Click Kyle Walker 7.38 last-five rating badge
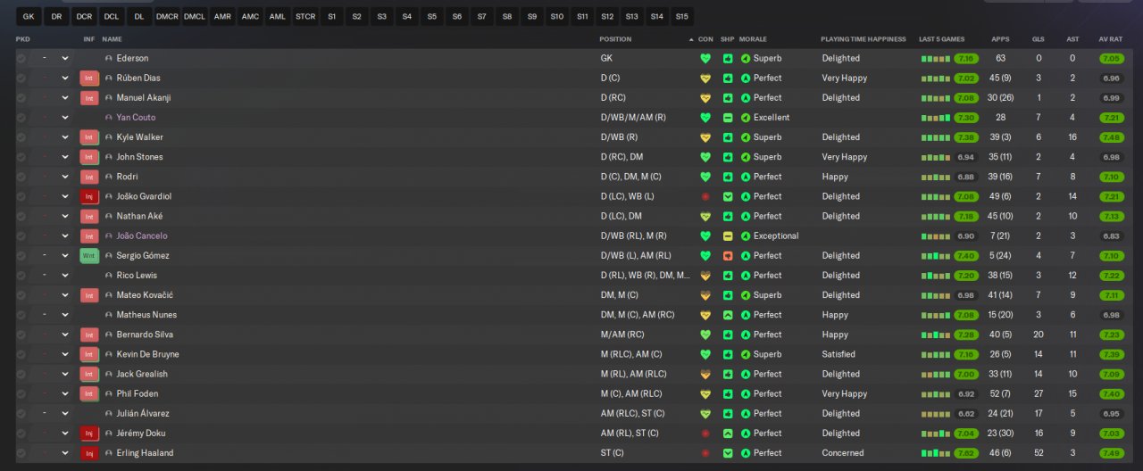 (966, 137)
